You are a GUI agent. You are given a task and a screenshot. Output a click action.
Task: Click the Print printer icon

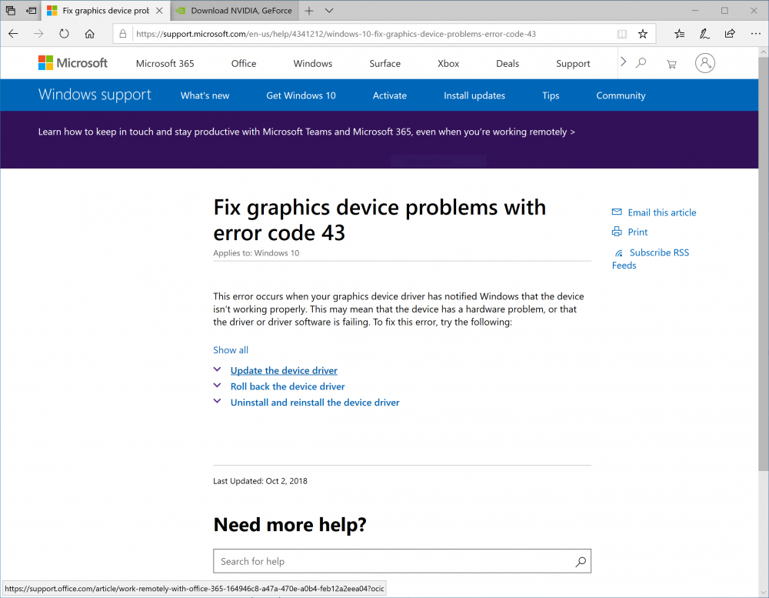[x=617, y=231]
